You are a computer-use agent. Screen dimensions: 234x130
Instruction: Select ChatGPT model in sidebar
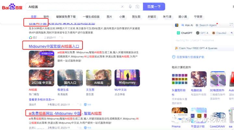[x=185, y=33]
